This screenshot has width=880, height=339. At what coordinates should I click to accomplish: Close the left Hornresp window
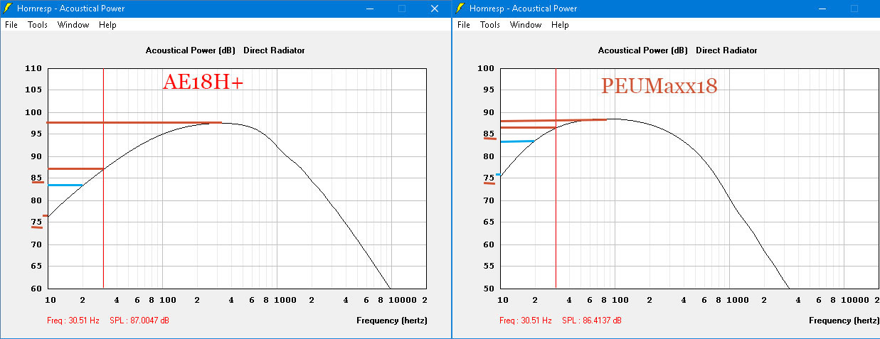point(435,9)
